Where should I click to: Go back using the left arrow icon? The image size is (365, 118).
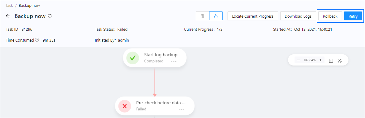click(x=8, y=16)
